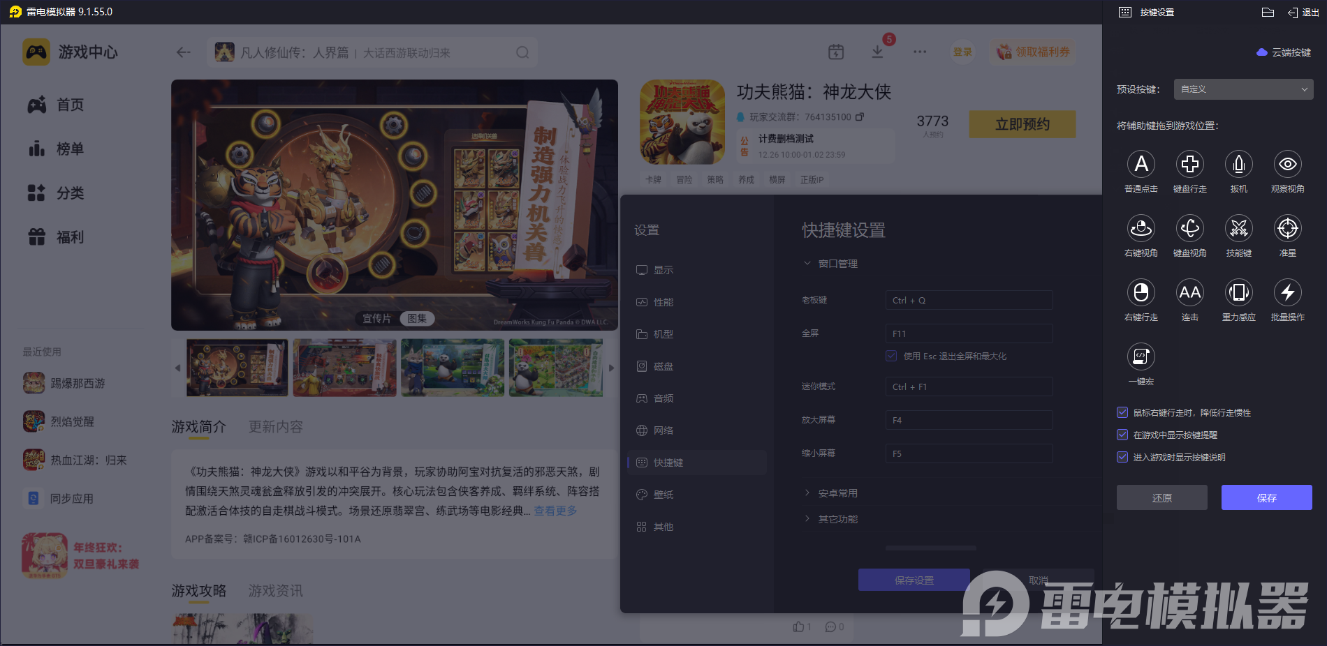Click the search magnifier icon

point(522,52)
